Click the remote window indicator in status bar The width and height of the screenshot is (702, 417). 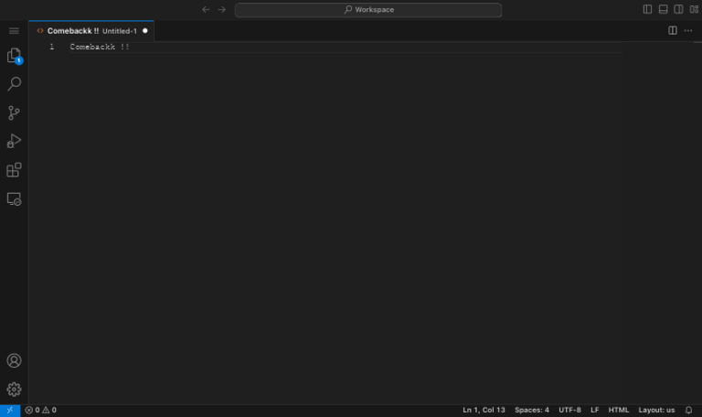tap(10, 410)
